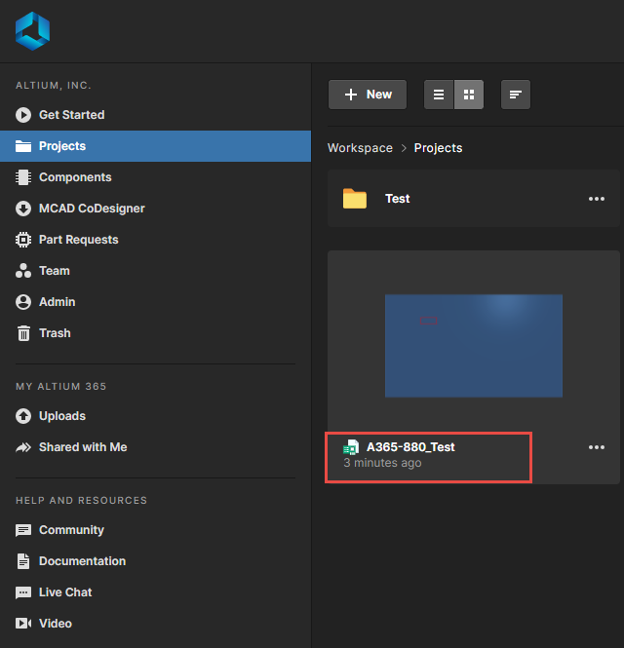Open A365-880_Test more options menu
624x648 pixels.
click(x=597, y=447)
